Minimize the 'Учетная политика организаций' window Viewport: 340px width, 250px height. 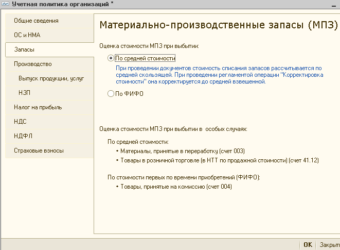[334, 5]
